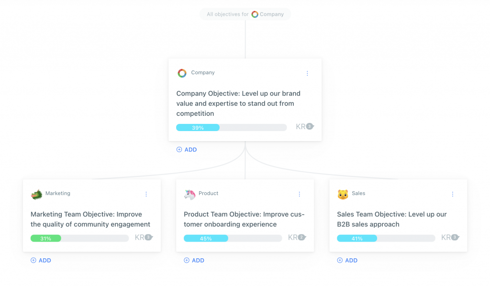Click the Sales bear team icon
Viewport: 490px width, 286px height.
click(343, 194)
